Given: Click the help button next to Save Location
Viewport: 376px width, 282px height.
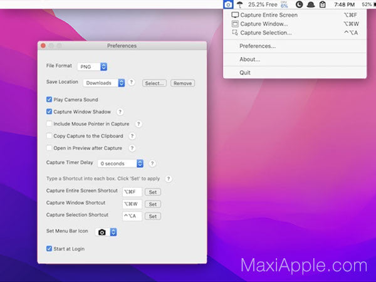Looking at the screenshot, I should 132,82.
